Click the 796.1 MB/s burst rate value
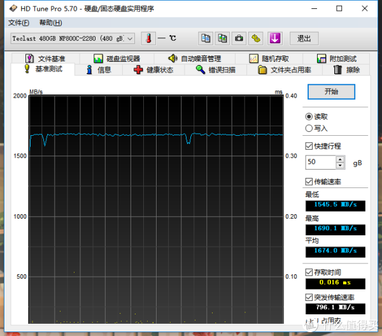The height and width of the screenshot is (336, 382). [336, 309]
